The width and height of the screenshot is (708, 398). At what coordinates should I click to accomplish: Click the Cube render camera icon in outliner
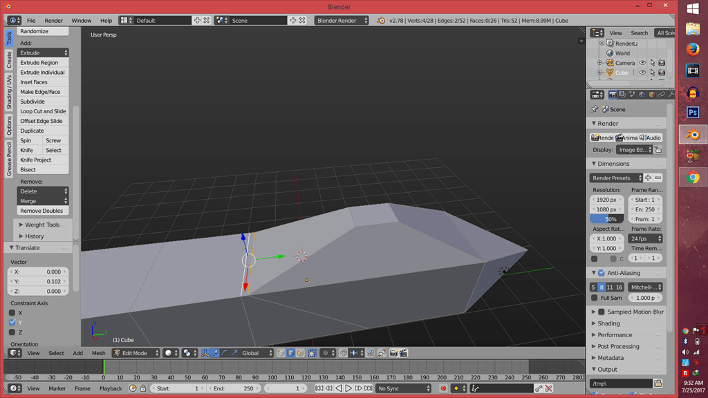click(x=662, y=73)
